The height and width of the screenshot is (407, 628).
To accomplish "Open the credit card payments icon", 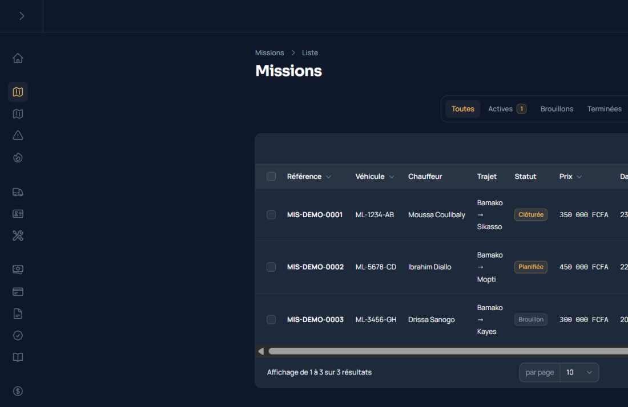I will click(18, 292).
